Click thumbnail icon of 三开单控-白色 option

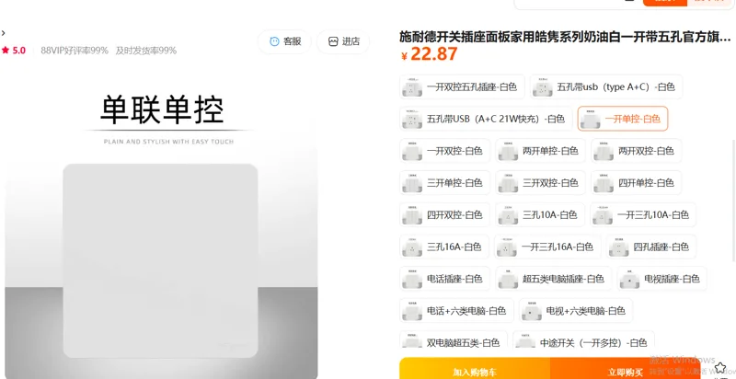(x=411, y=183)
